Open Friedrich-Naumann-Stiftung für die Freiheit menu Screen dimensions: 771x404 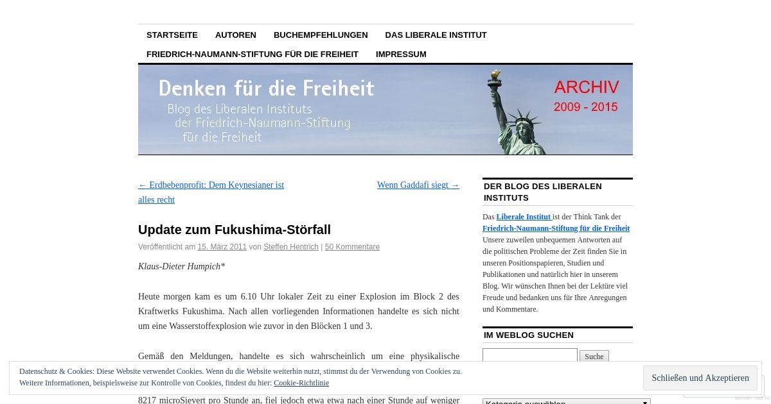(x=253, y=54)
